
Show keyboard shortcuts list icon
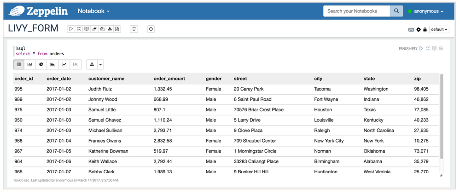pyautogui.click(x=411, y=29)
